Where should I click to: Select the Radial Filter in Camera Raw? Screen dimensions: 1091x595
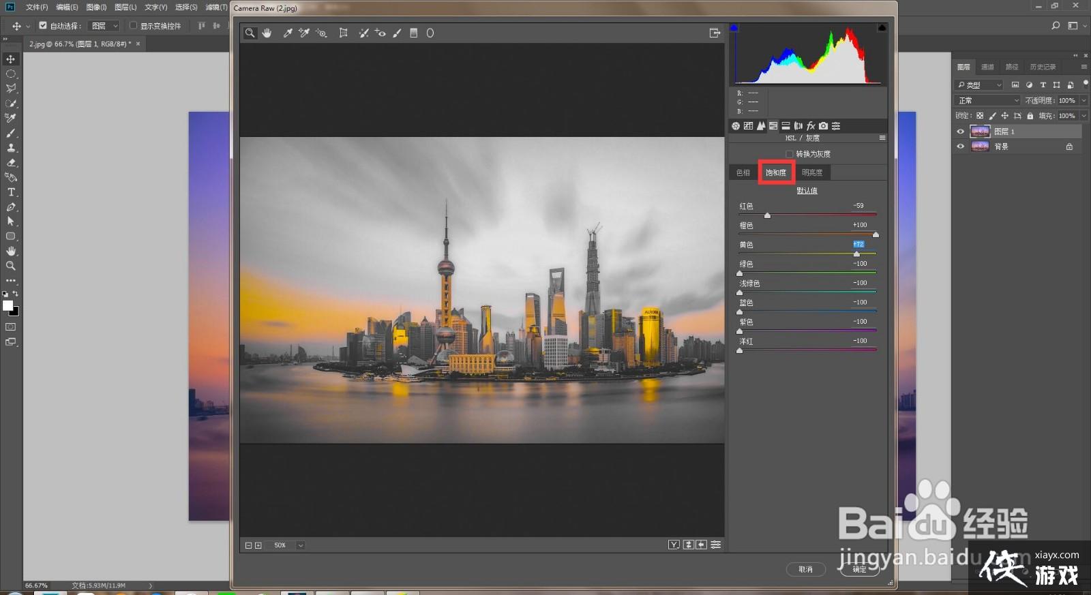430,33
